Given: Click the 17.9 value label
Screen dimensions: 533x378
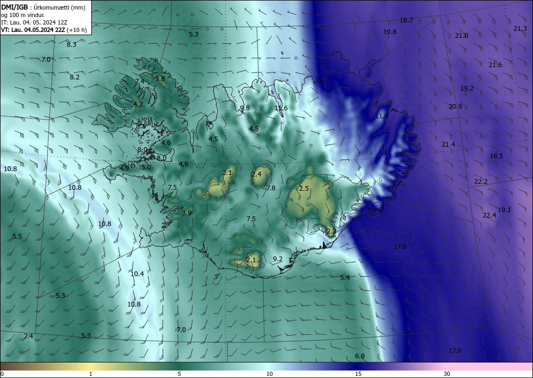Looking at the screenshot, I should [455, 351].
